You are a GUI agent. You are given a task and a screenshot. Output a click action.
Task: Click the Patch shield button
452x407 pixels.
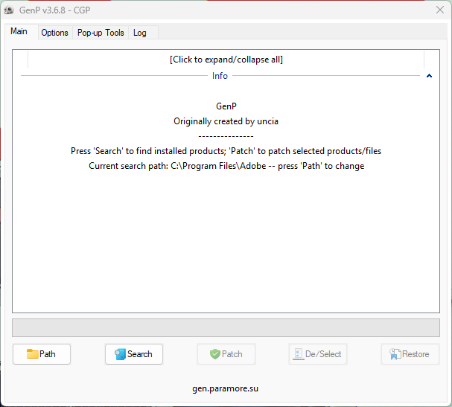pyautogui.click(x=226, y=354)
